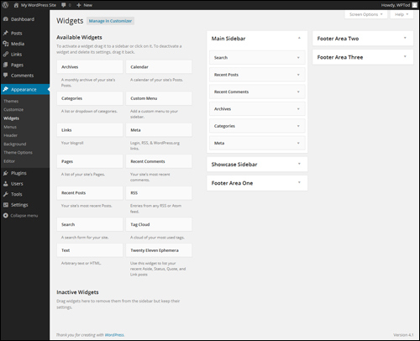
Task: Click the comments bubble icon in admin bar
Action: (x=64, y=5)
